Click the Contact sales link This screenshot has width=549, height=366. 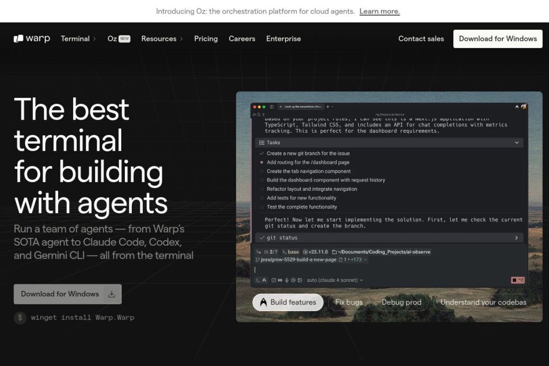[x=421, y=39]
